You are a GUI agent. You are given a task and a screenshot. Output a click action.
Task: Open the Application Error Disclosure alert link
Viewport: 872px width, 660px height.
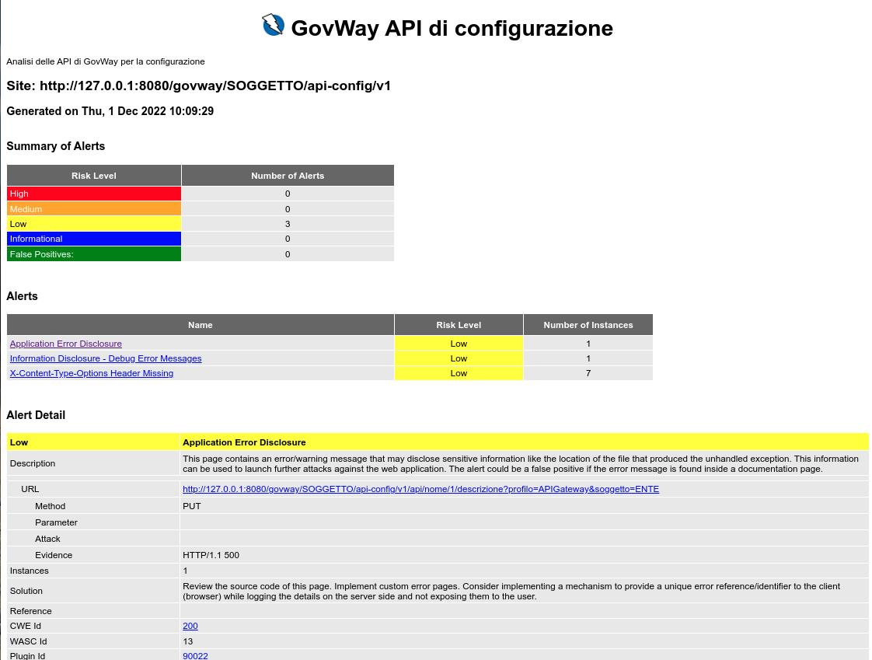65,344
